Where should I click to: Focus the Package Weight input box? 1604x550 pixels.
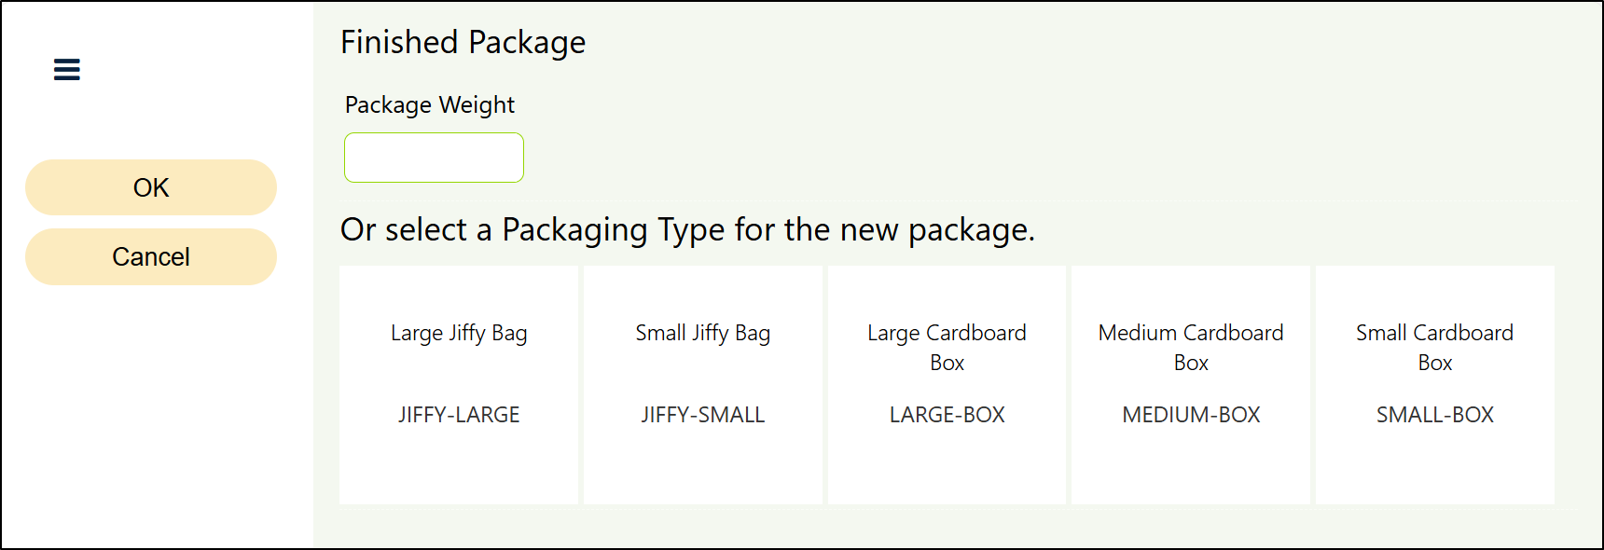434,158
